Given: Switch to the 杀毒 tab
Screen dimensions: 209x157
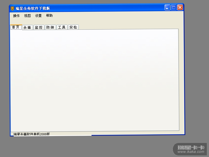Looking at the screenshot, I should tap(27, 27).
